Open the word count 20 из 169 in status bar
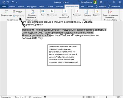The image size is (123, 98). coord(20,97)
